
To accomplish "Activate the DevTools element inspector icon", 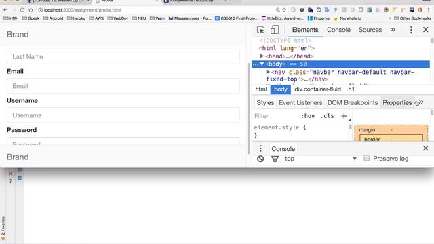I will [x=260, y=30].
